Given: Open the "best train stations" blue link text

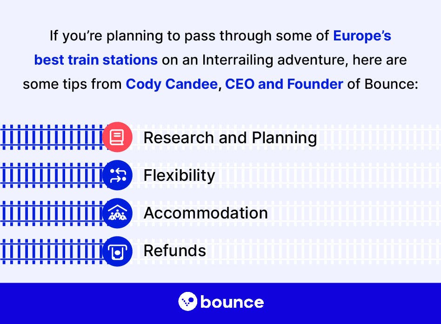Looking at the screenshot, I should point(96,60).
